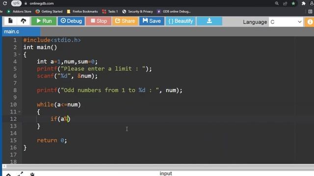
Task: Click the download code icon button
Action: (209, 21)
